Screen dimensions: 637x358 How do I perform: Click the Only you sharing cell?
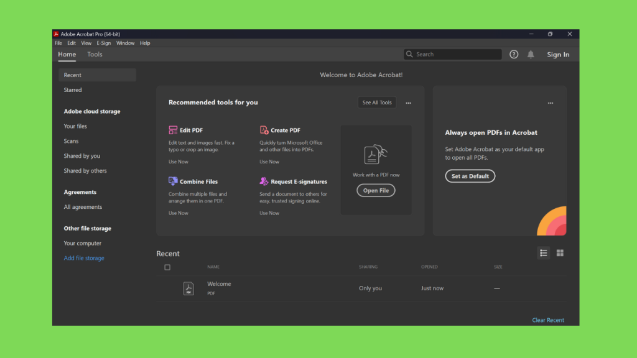[x=370, y=288]
